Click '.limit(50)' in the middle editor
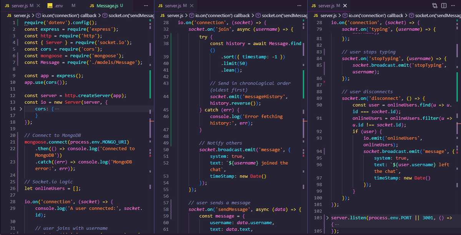The width and height of the screenshot is (461, 235). tap(234, 63)
